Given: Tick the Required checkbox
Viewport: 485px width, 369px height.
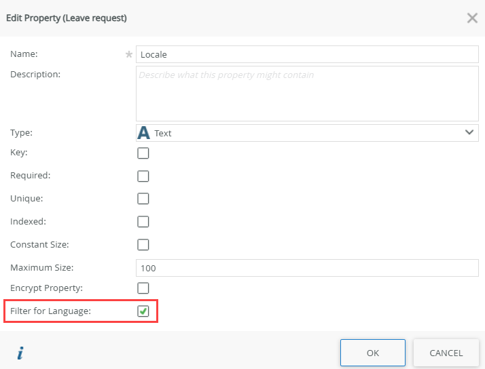Looking at the screenshot, I should (143, 176).
